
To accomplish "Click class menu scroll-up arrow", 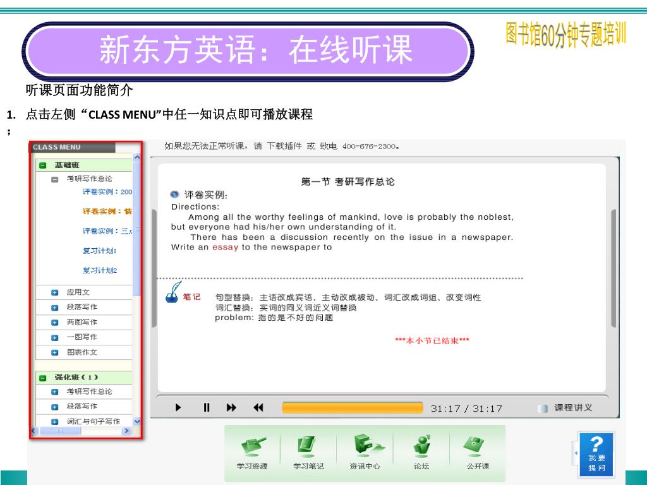I will (137, 157).
